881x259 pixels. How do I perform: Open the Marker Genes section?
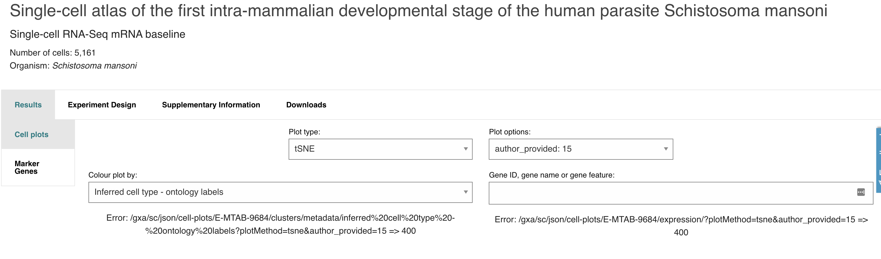[x=27, y=167]
